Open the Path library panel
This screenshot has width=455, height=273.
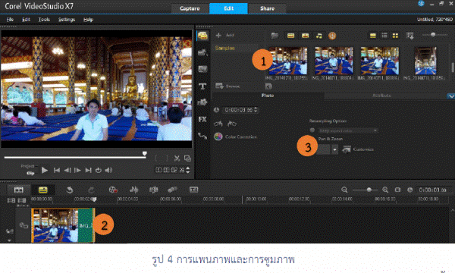point(202,136)
